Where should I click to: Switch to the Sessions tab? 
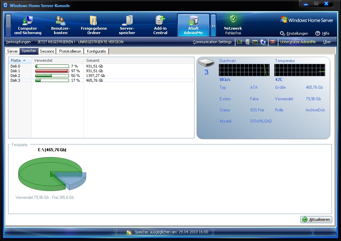(47, 51)
